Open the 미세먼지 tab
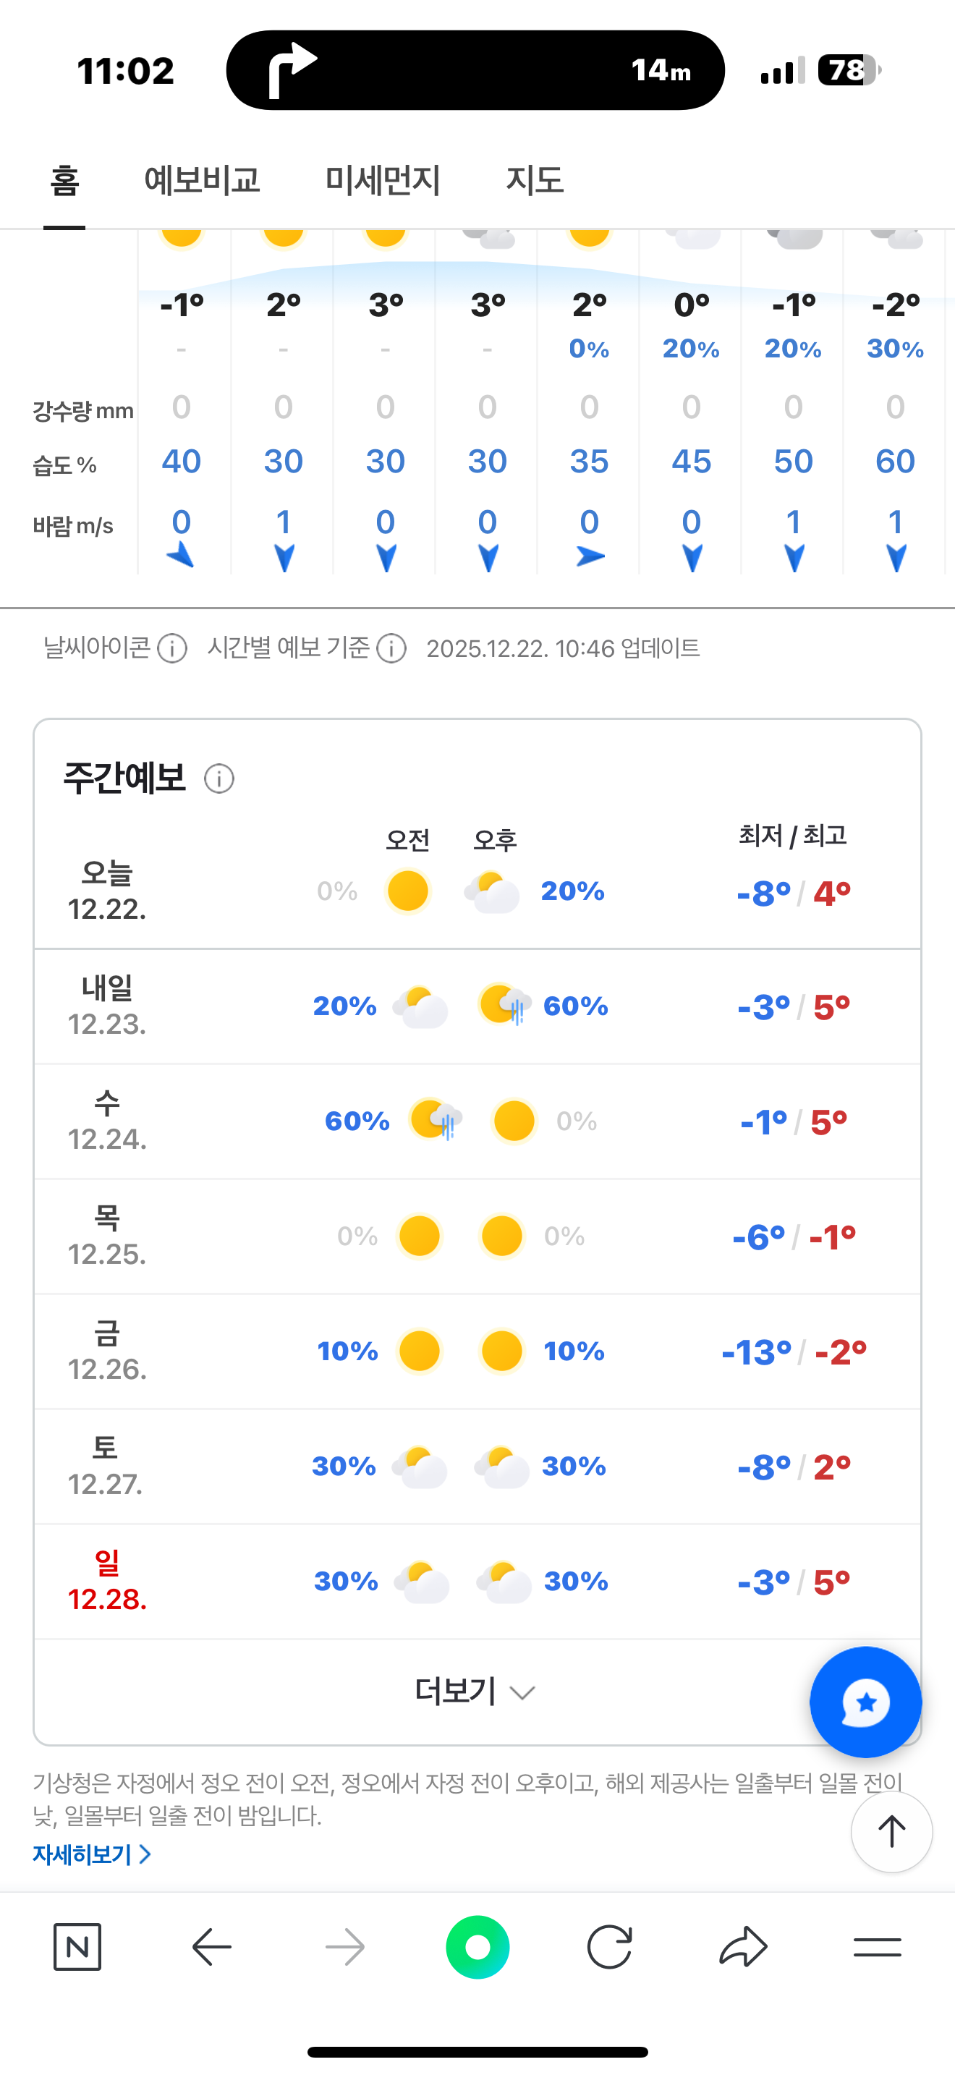 [383, 180]
